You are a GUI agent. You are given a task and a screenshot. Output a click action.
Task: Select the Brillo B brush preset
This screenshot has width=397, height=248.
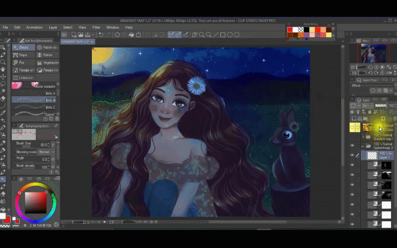35,100
